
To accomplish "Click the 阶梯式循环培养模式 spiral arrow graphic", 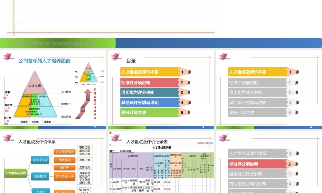I will point(86,103).
